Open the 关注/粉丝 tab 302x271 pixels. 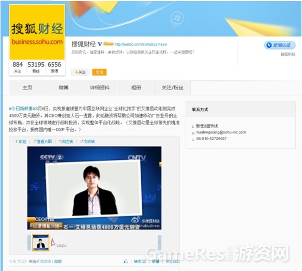point(172,88)
